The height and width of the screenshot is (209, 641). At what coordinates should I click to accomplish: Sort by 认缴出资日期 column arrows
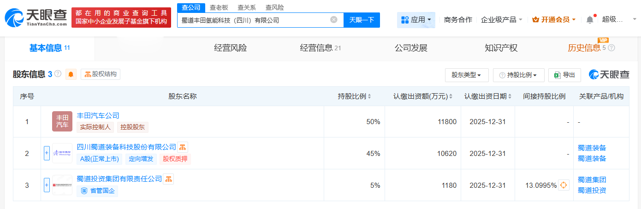pyautogui.click(x=510, y=96)
